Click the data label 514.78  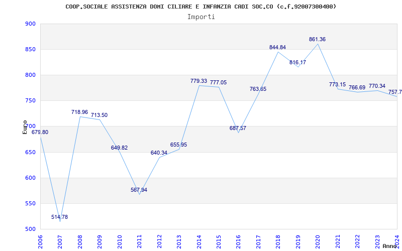click(59, 217)
